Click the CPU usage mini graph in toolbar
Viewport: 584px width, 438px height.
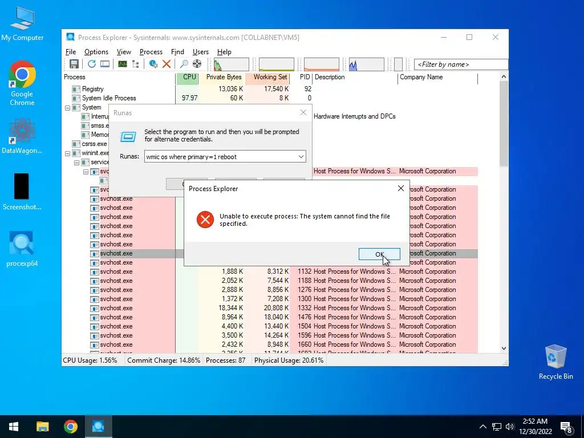point(231,64)
